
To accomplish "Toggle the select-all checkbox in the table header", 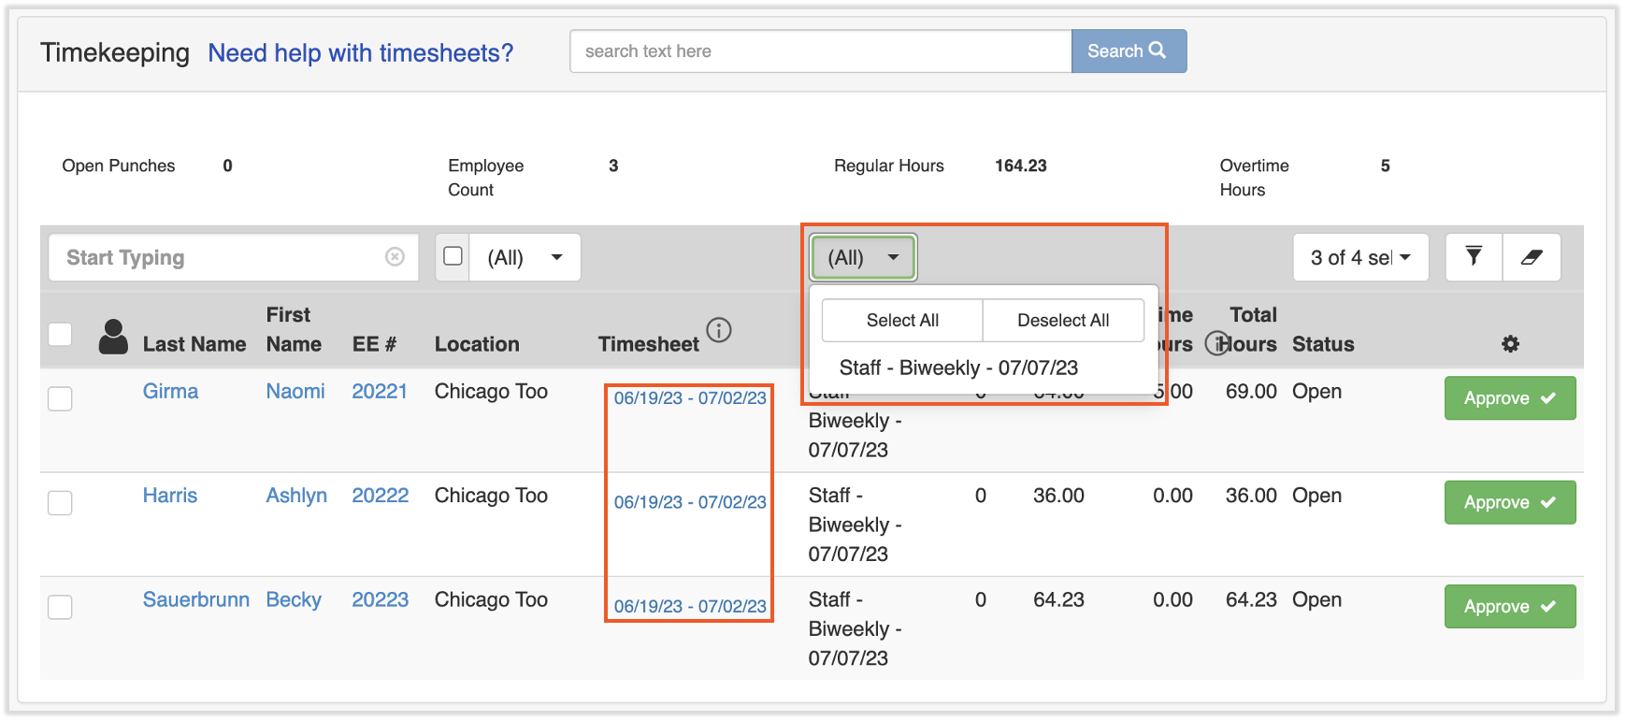I will 61,334.
